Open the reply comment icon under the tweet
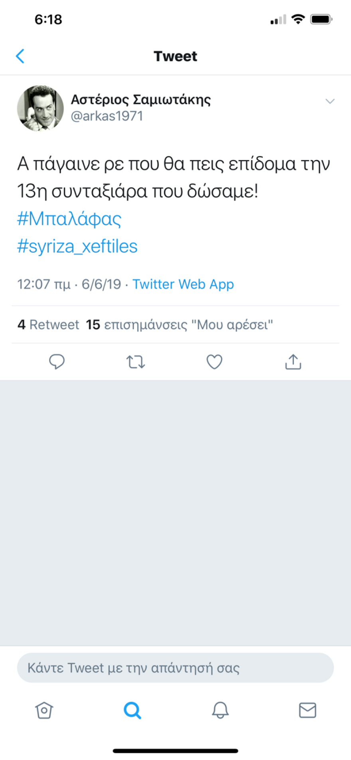 [57, 361]
